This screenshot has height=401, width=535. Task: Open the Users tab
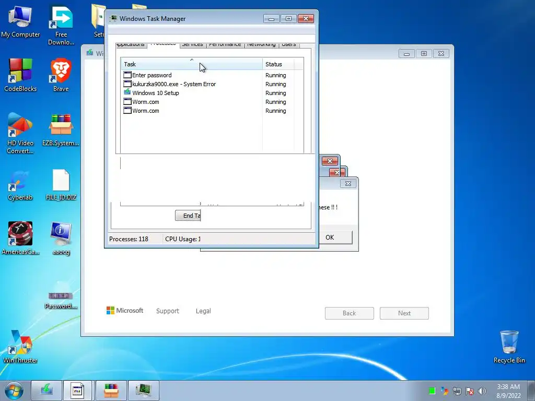288,45
